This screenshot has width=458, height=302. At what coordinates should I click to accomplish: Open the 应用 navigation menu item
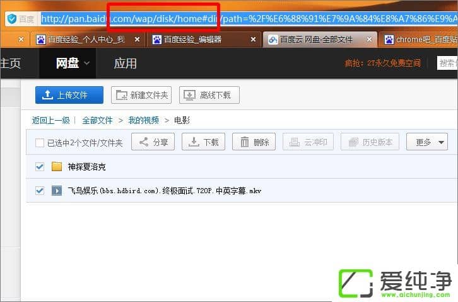125,63
